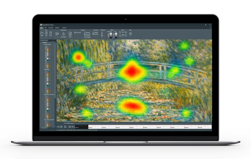Check P8 under Klatschmohn image
The image size is (251, 159).
click(46, 109)
